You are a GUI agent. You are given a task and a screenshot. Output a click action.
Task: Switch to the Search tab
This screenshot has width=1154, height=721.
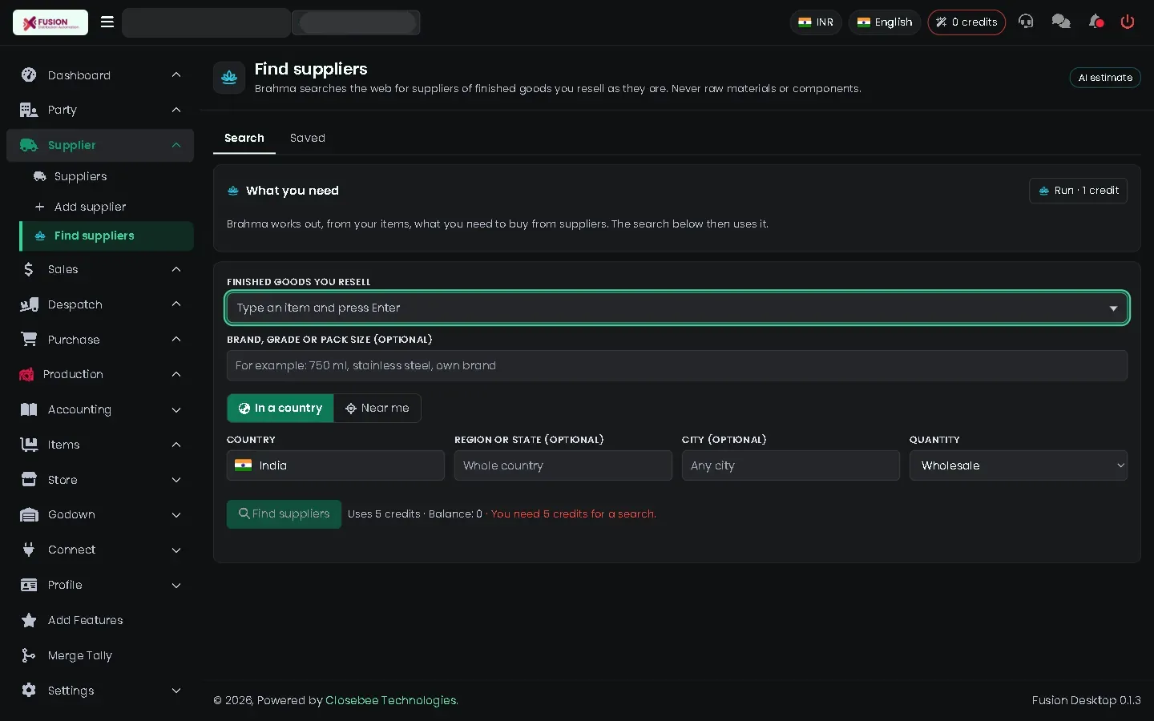tap(244, 138)
